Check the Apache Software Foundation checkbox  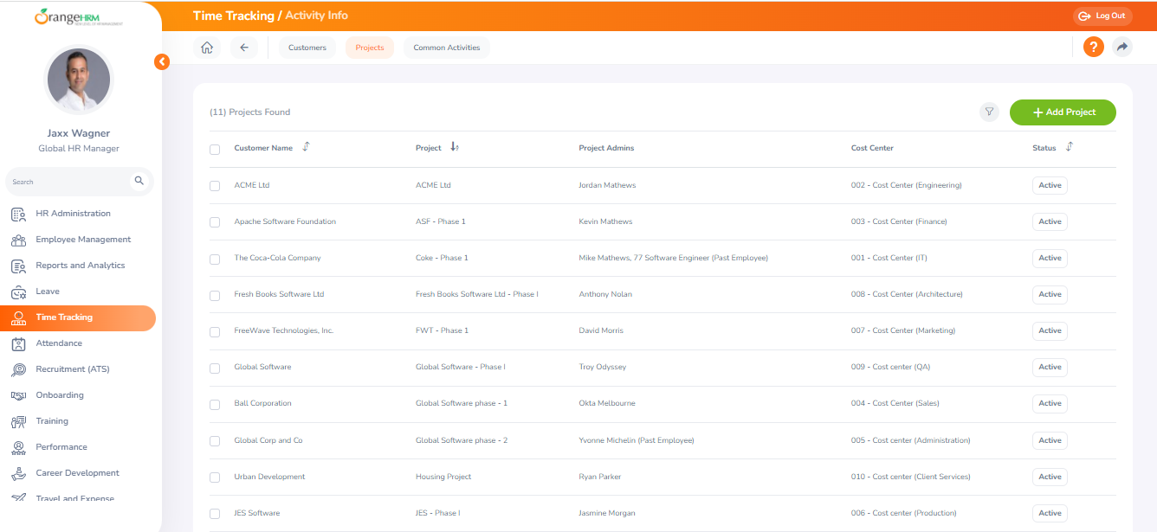point(215,221)
